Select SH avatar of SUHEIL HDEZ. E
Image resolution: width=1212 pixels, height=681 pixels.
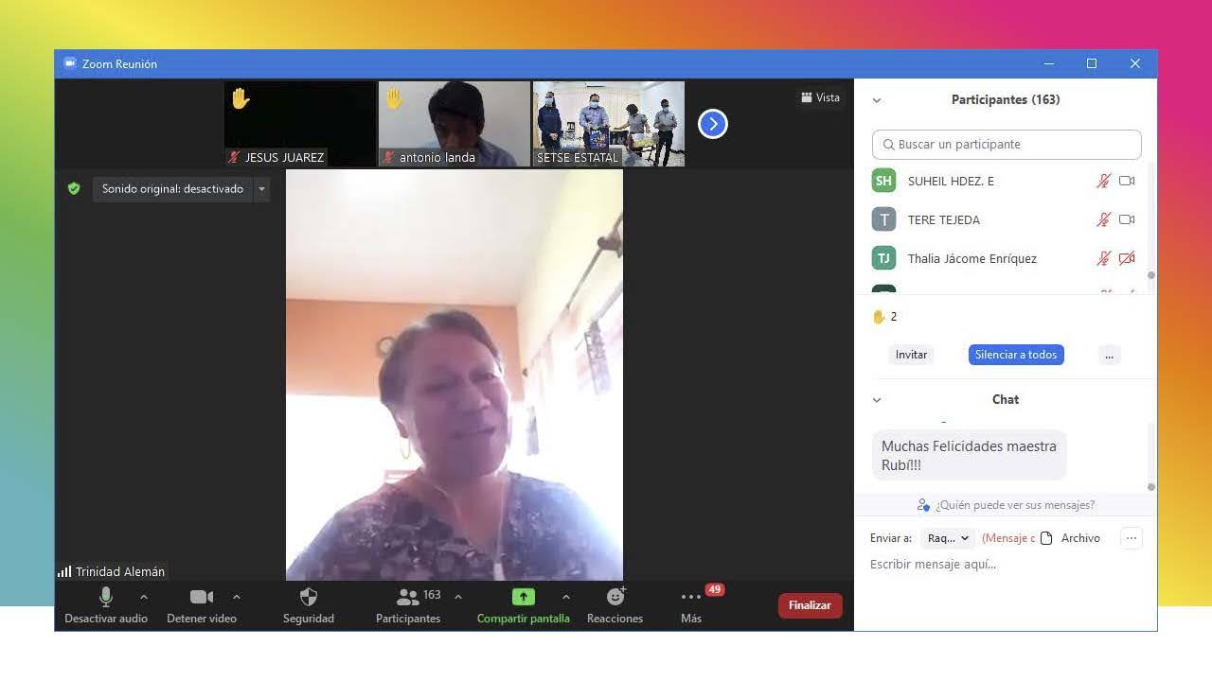[x=883, y=181]
